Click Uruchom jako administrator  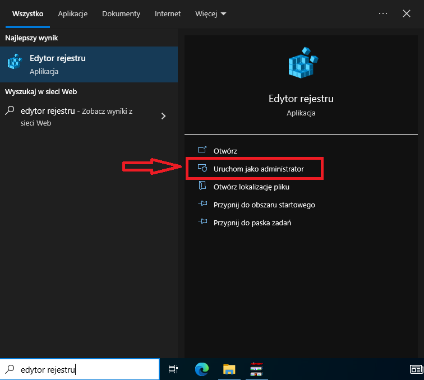(x=258, y=169)
